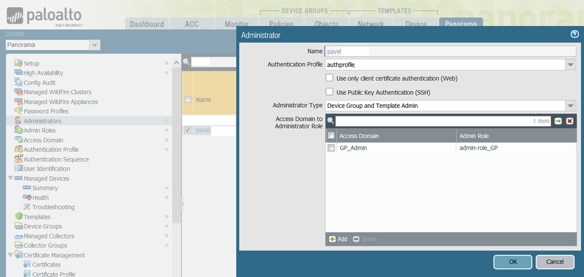Image resolution: width=584 pixels, height=277 pixels.
Task: Check the GP_Admin access domain row
Action: [331, 148]
